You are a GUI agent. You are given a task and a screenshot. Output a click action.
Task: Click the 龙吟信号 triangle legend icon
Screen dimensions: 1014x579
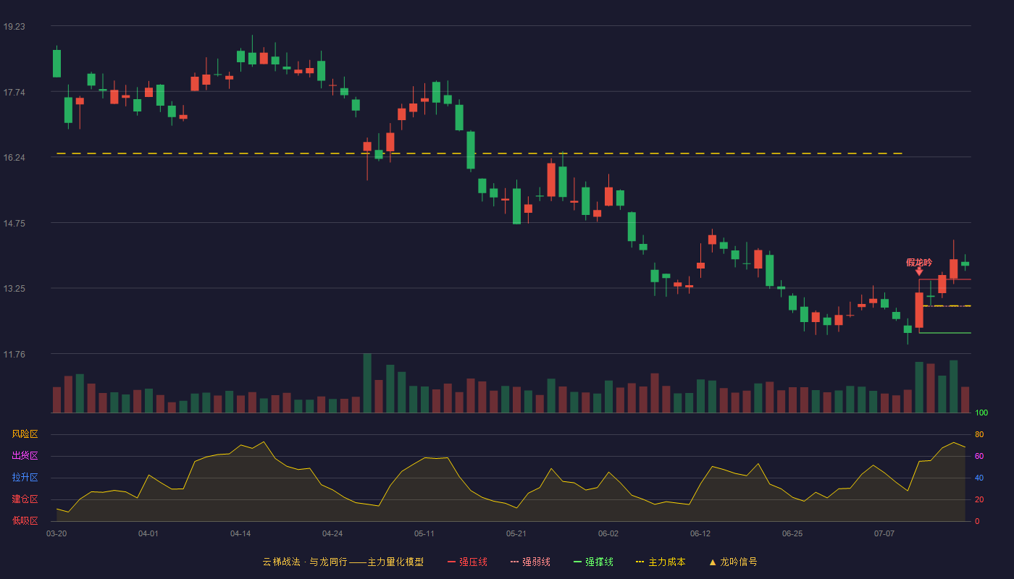click(x=713, y=562)
